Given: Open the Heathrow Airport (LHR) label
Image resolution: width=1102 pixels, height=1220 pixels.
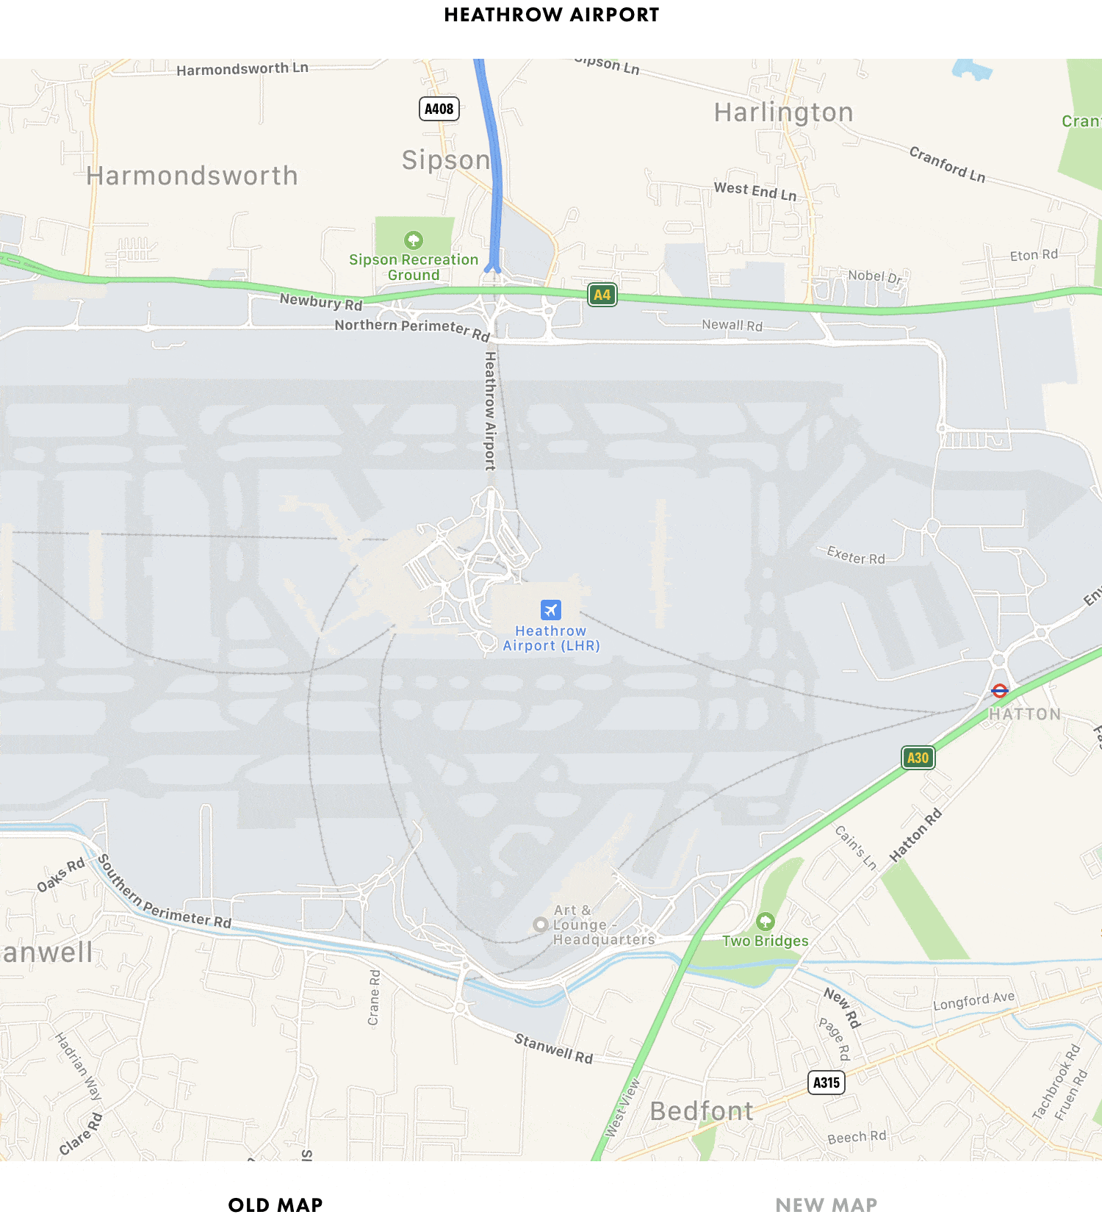Looking at the screenshot, I should 551,638.
